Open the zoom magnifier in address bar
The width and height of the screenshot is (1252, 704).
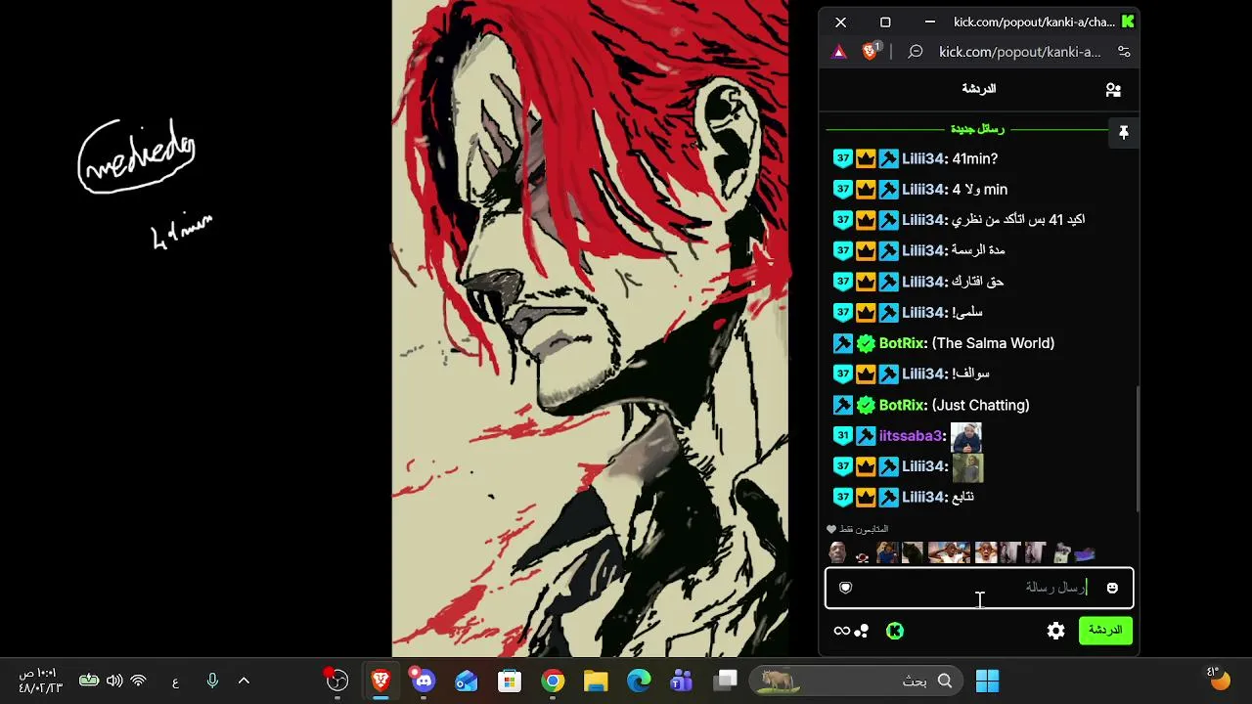click(x=916, y=52)
